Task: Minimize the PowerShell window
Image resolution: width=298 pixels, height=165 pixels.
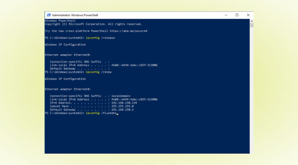Action: 226,15
